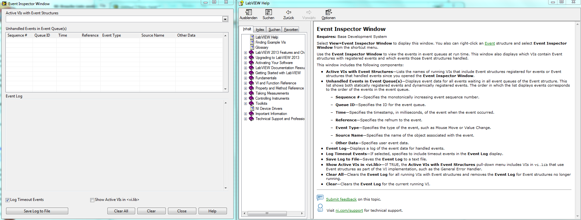Click the Toolkits book icon

251,103
